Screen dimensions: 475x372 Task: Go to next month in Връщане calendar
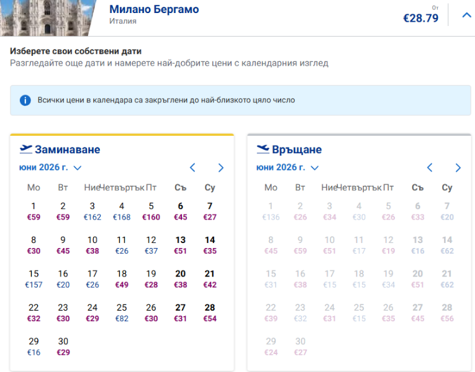pyautogui.click(x=458, y=167)
